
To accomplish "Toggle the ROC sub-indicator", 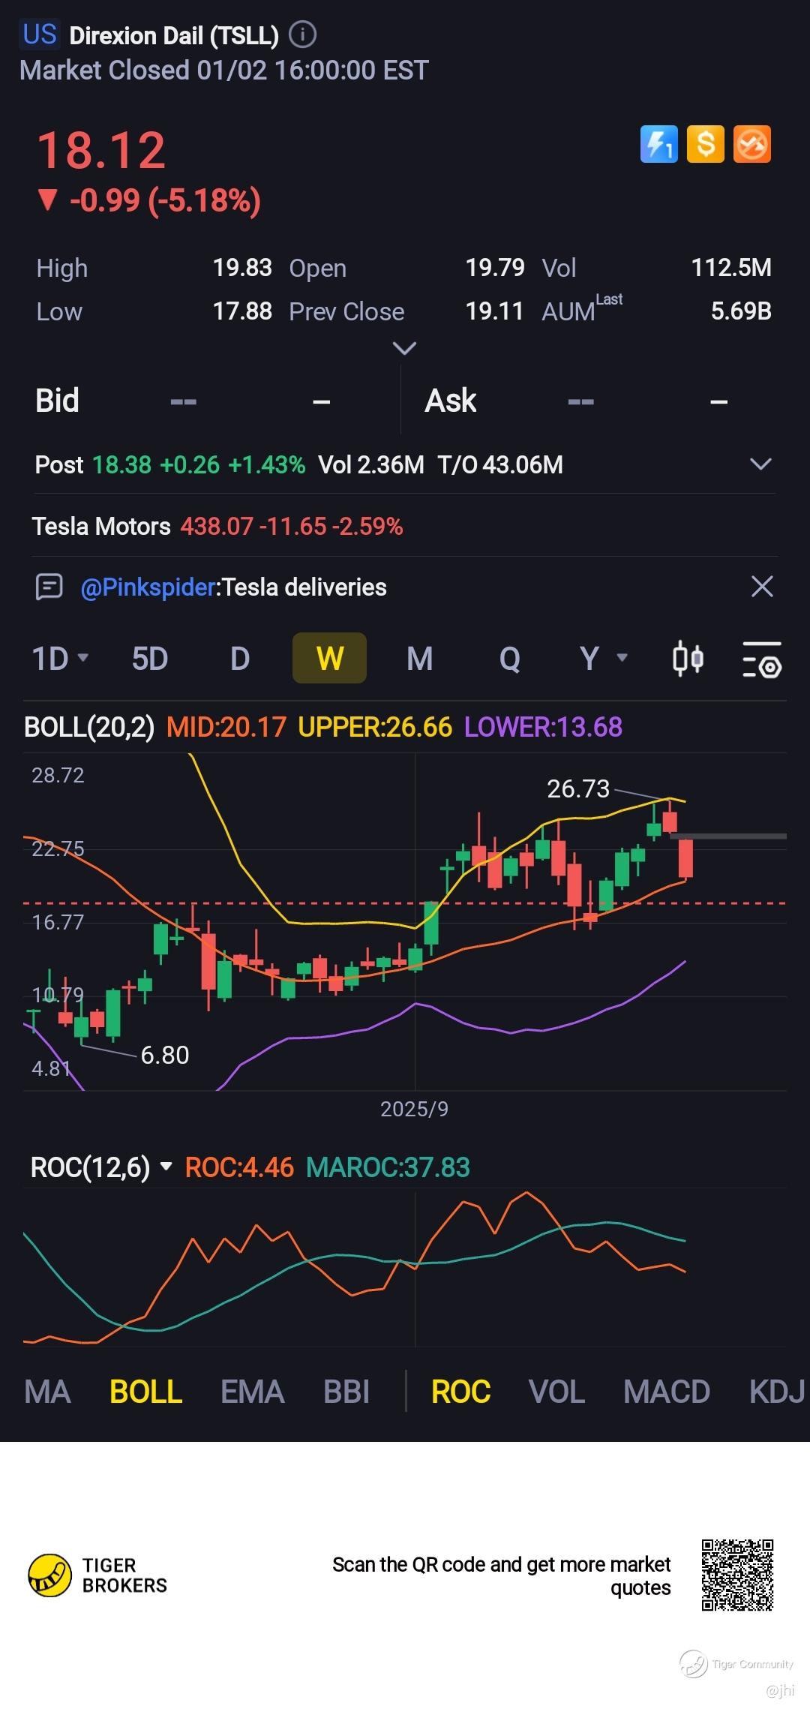I will [x=460, y=1392].
